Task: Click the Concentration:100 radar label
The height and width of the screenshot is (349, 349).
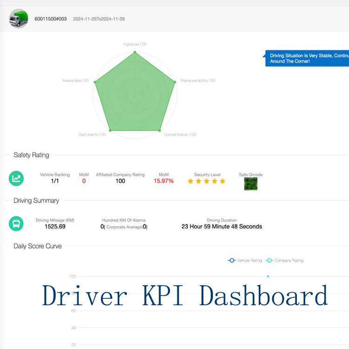Action: [x=180, y=134]
